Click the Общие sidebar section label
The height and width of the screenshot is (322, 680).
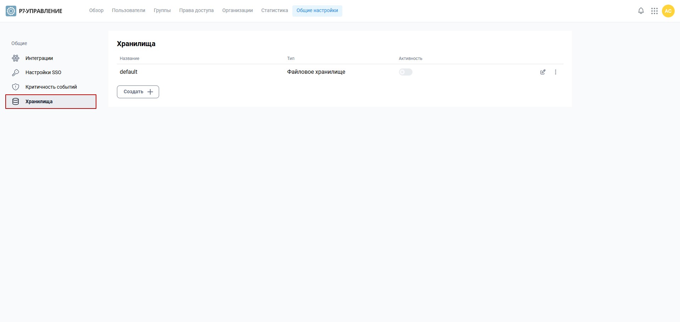[19, 43]
